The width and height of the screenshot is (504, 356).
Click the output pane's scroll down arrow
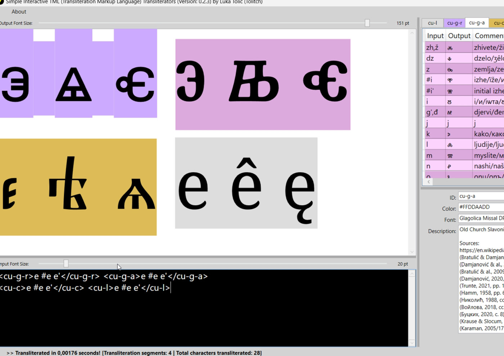412,252
